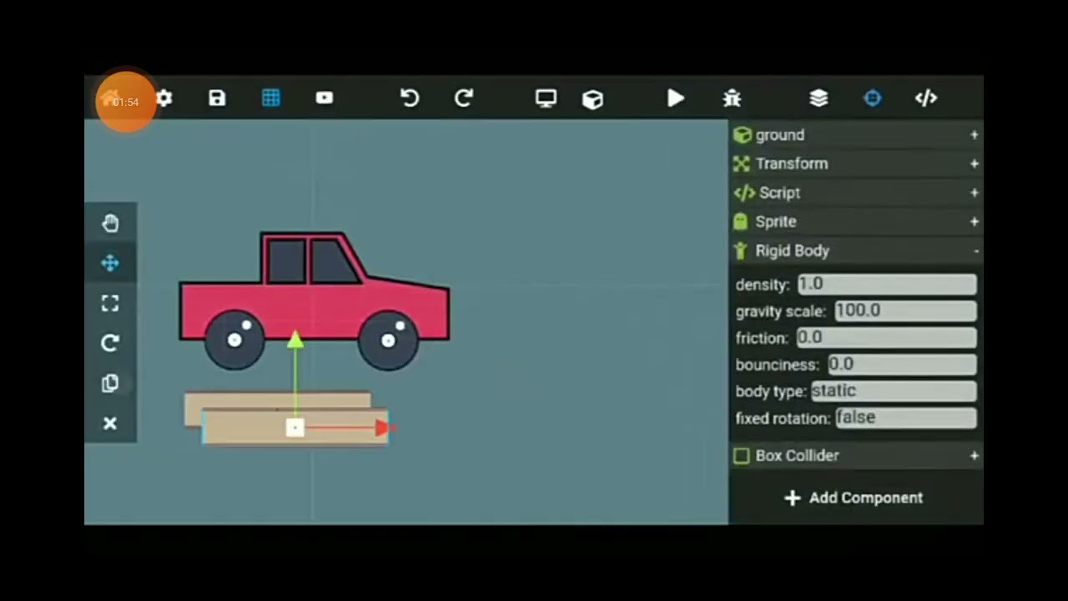
Task: Edit the density value field
Action: (x=887, y=285)
